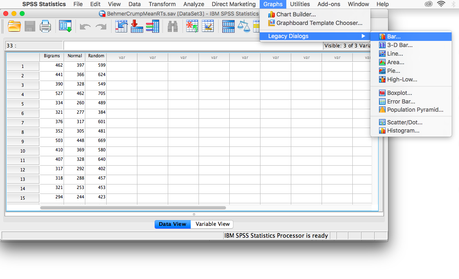This screenshot has height=279, width=459.
Task: Open the Analyze menu
Action: point(194,4)
